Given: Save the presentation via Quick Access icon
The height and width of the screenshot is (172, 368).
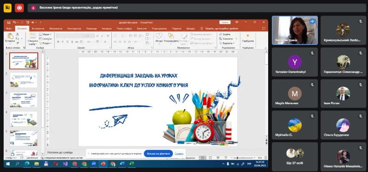Looking at the screenshot, I should 9,22.
